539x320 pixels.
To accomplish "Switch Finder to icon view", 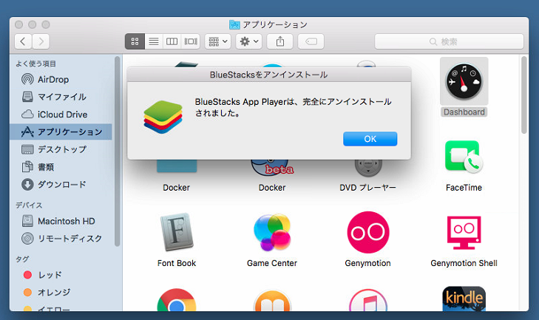I will 135,41.
